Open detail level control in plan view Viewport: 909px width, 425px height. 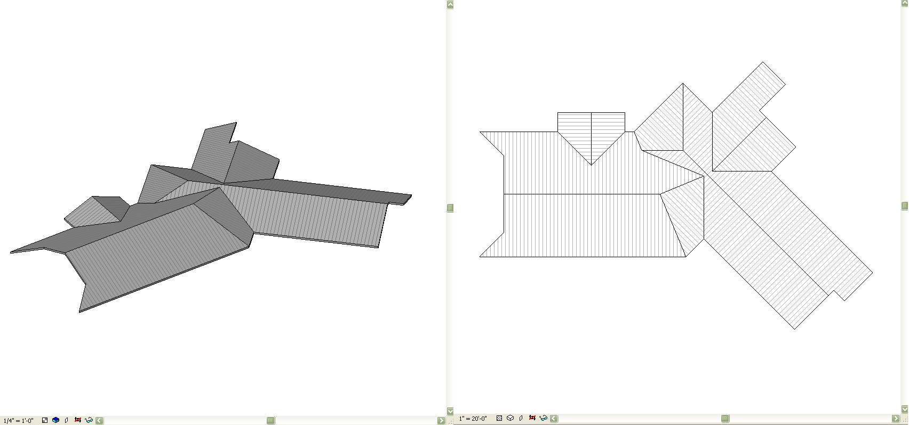tap(499, 418)
